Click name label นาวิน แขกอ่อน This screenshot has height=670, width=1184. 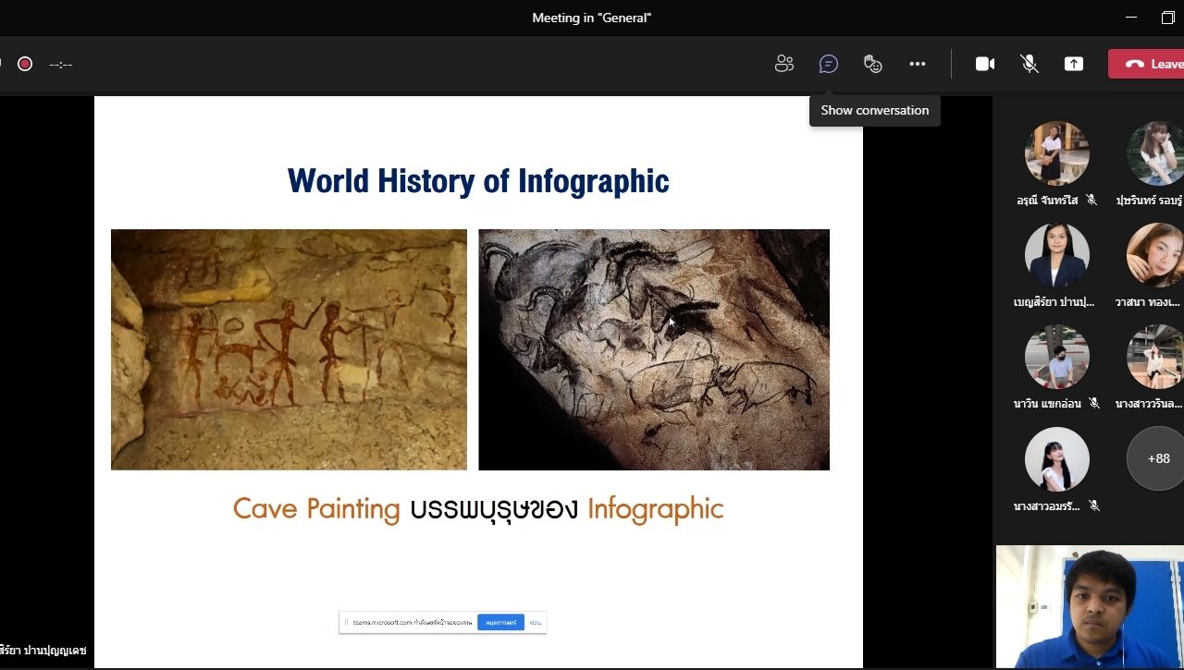1047,404
